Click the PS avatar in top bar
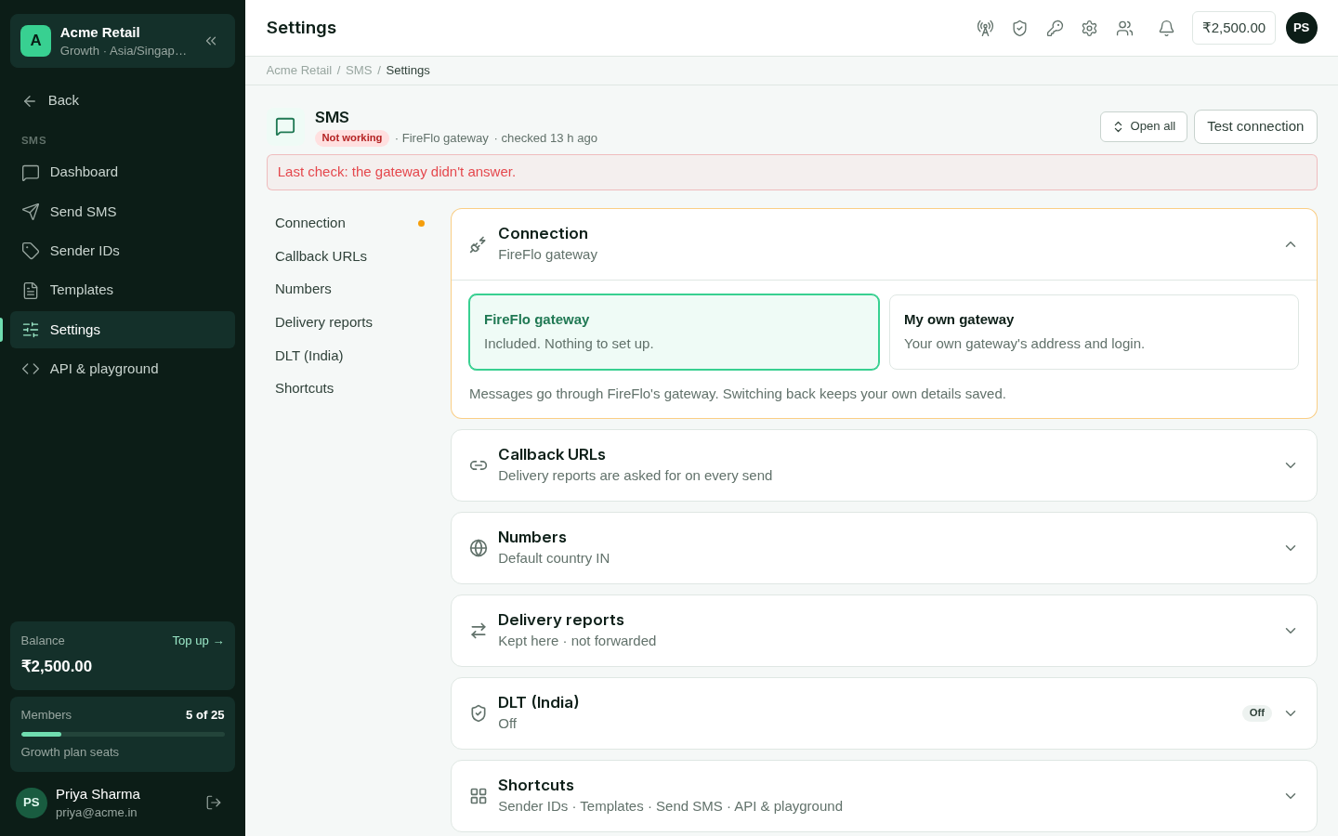The image size is (1338, 836). [x=1302, y=28]
